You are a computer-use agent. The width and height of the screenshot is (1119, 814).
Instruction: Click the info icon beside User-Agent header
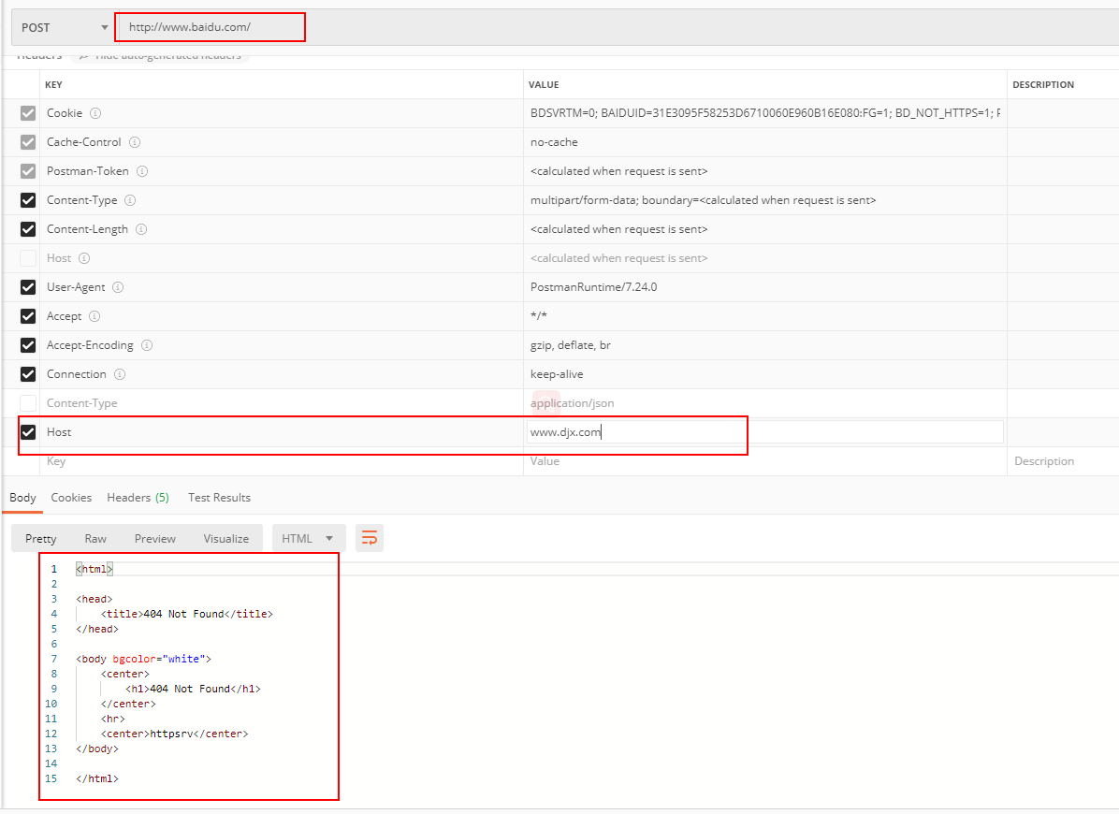118,287
